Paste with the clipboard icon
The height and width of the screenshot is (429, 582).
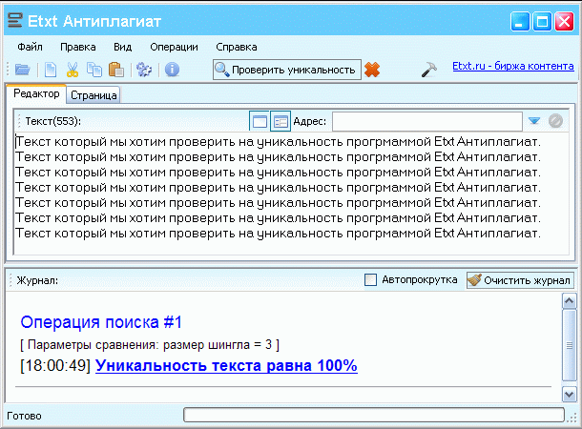pos(116,70)
